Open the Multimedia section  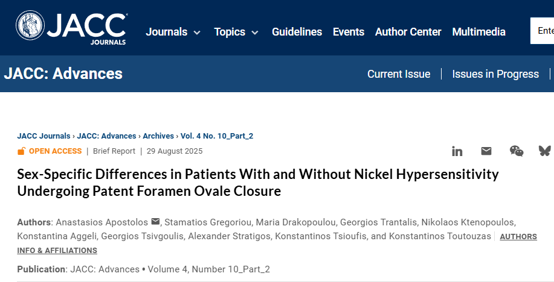[x=478, y=32]
